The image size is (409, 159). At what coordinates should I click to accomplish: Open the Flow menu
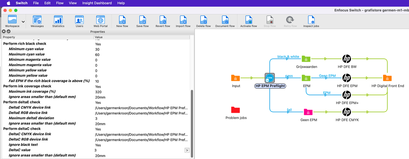click(x=60, y=3)
